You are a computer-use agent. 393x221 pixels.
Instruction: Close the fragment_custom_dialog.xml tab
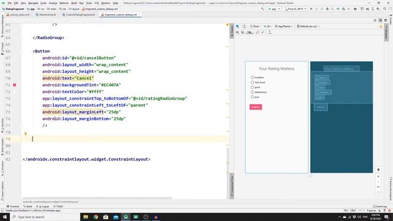point(139,15)
